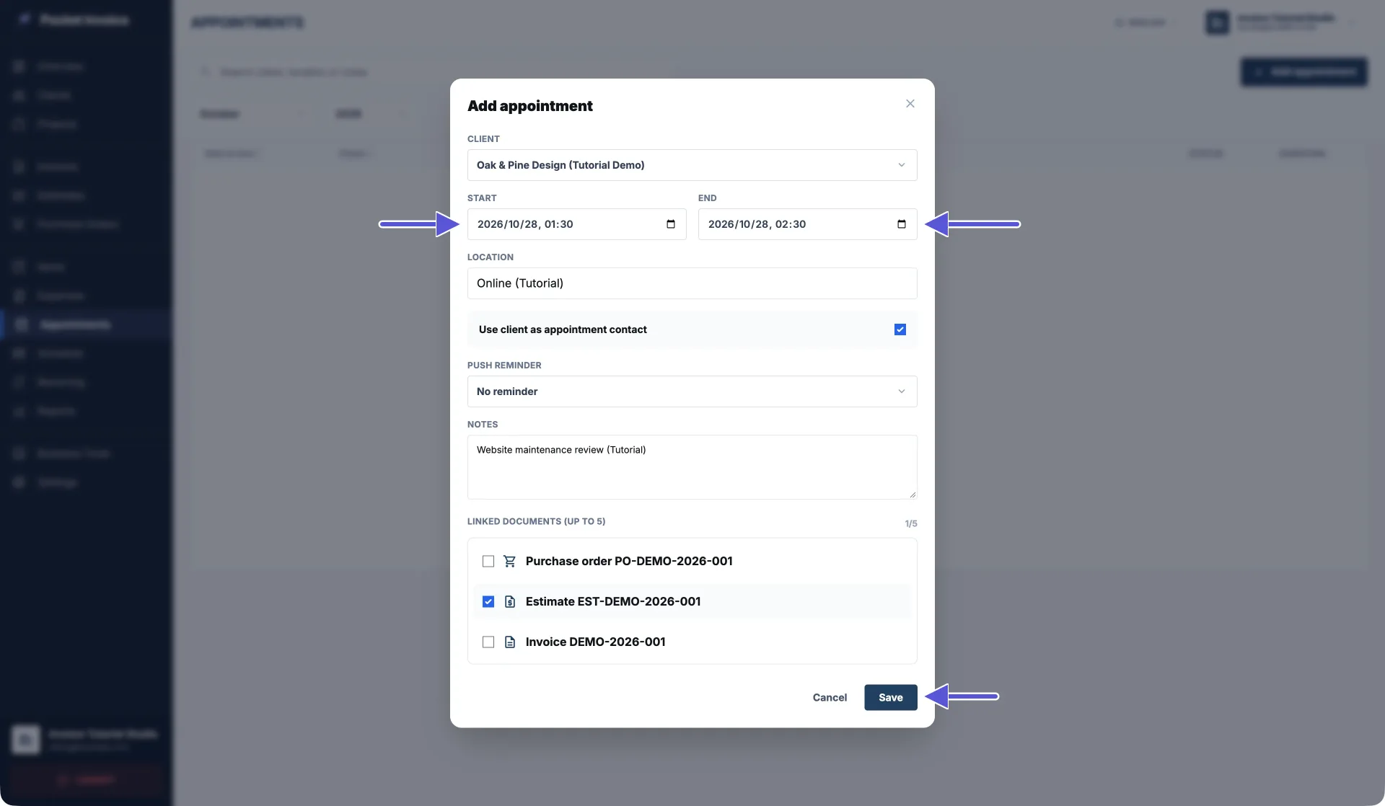Uncheck the Estimate EST-DEMO-2026-001 checkbox
The height and width of the screenshot is (806, 1385).
pos(488,601)
